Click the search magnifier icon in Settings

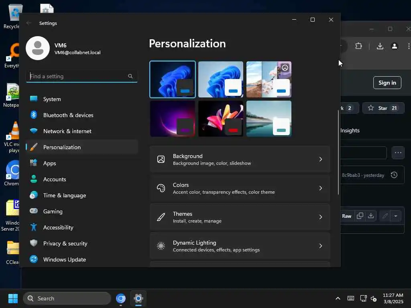[130, 76]
